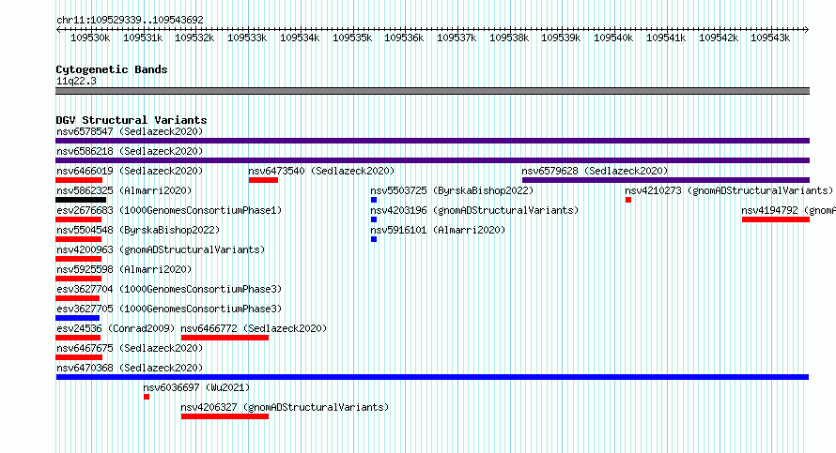The image size is (836, 453).
Task: Click the 109530k ruler tick label
Action: pos(90,38)
